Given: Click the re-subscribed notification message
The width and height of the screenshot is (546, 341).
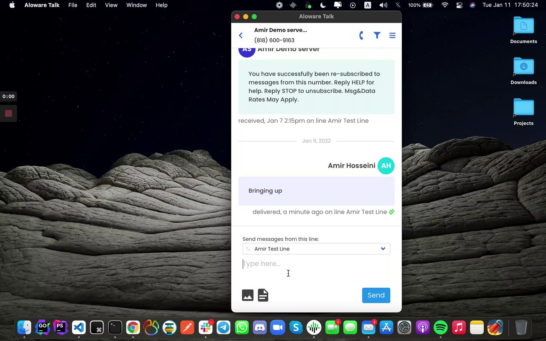Looking at the screenshot, I should pyautogui.click(x=316, y=87).
